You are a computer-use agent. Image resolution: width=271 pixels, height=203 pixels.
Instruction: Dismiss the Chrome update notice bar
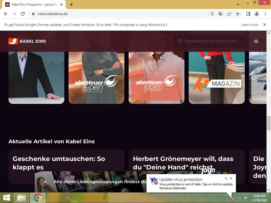click(265, 25)
